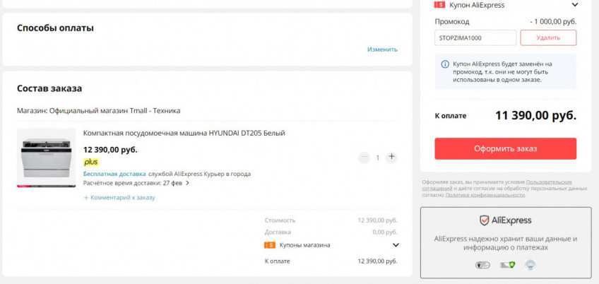Add Комментарий к заказу
599x284 pixels.
[119, 198]
